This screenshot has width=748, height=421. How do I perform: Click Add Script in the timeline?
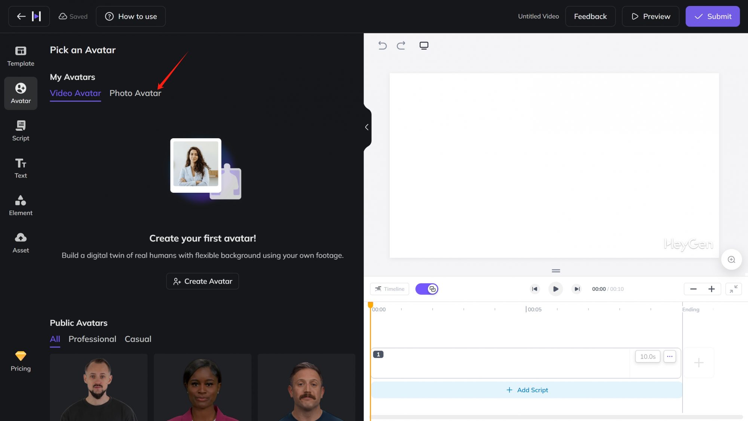click(x=527, y=390)
